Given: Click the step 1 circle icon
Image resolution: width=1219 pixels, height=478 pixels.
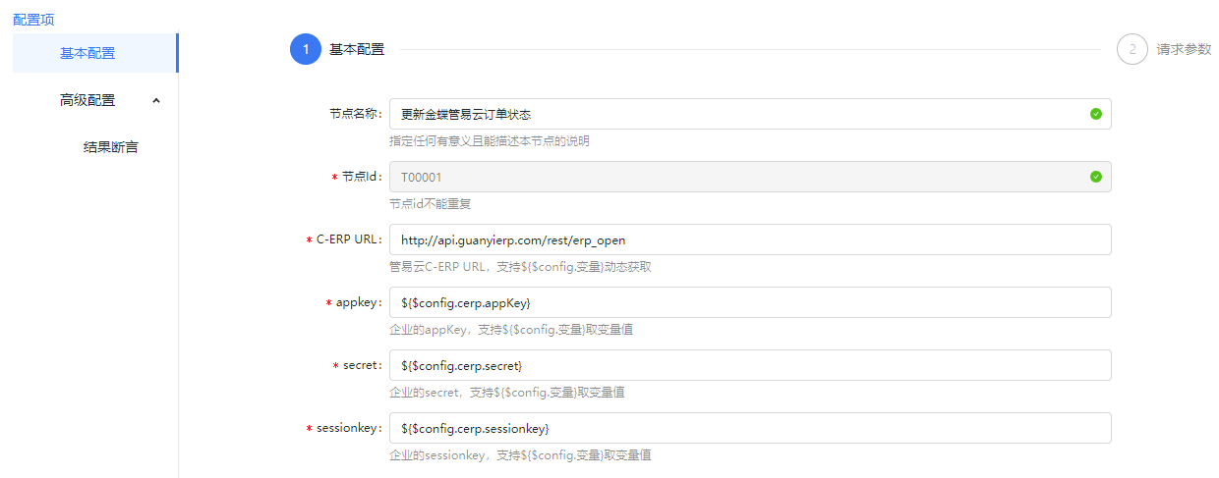Looking at the screenshot, I should tap(306, 49).
